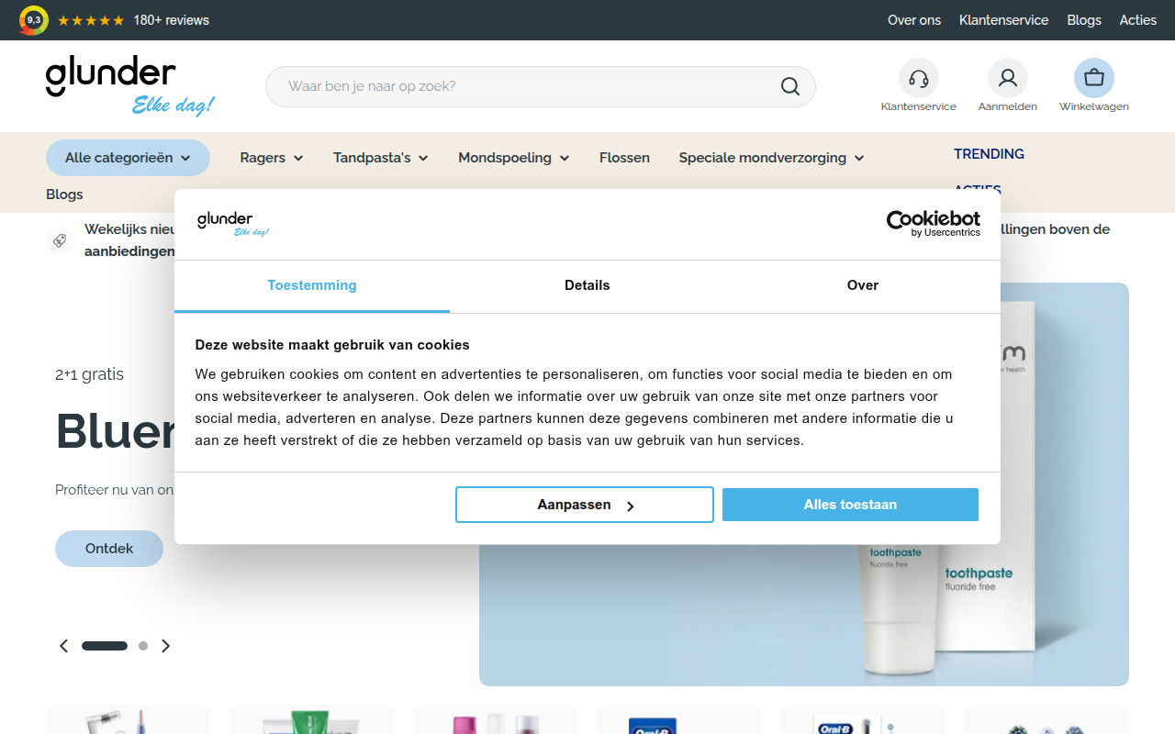
Task: Switch to the Over tab
Action: point(863,285)
